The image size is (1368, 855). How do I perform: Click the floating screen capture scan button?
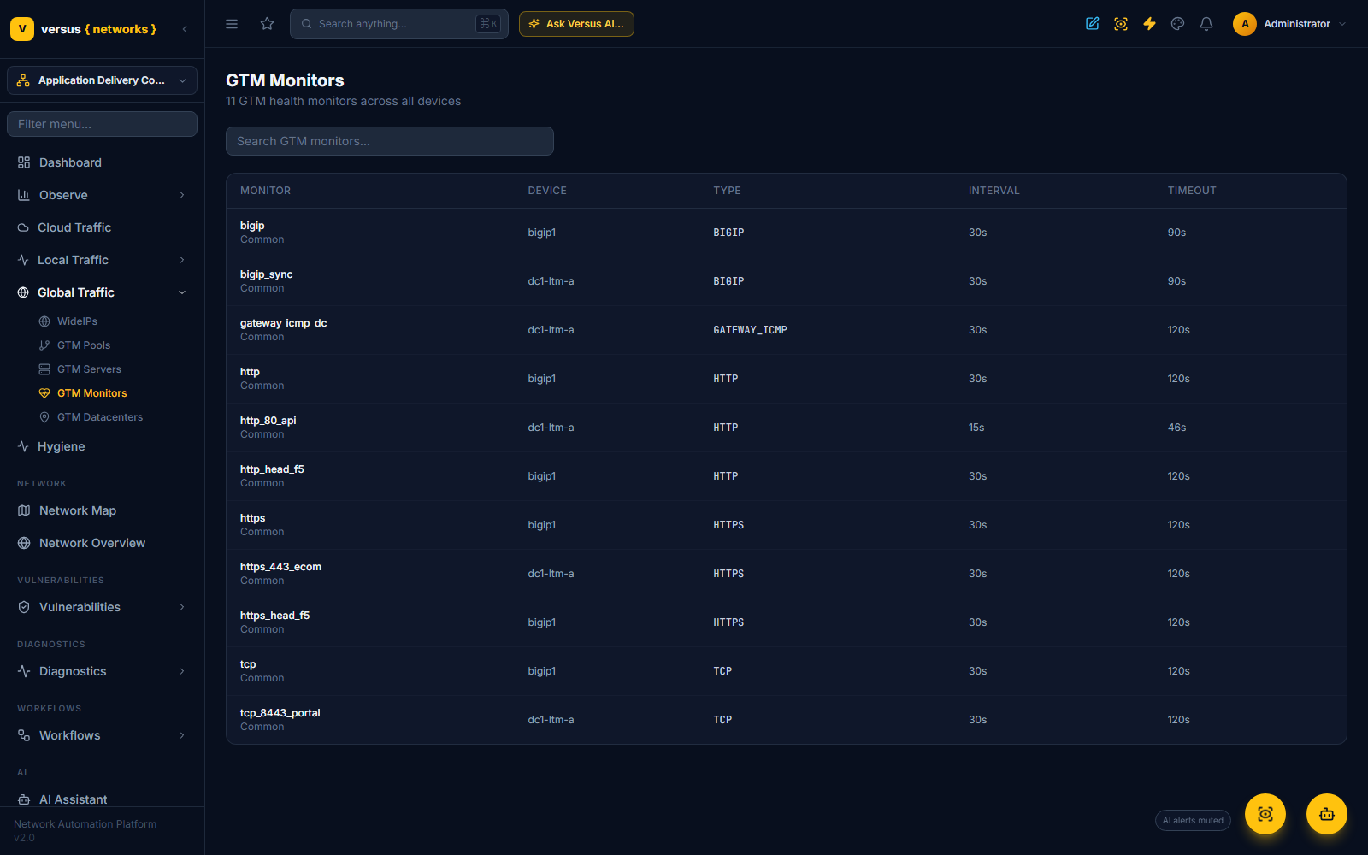pyautogui.click(x=1265, y=814)
